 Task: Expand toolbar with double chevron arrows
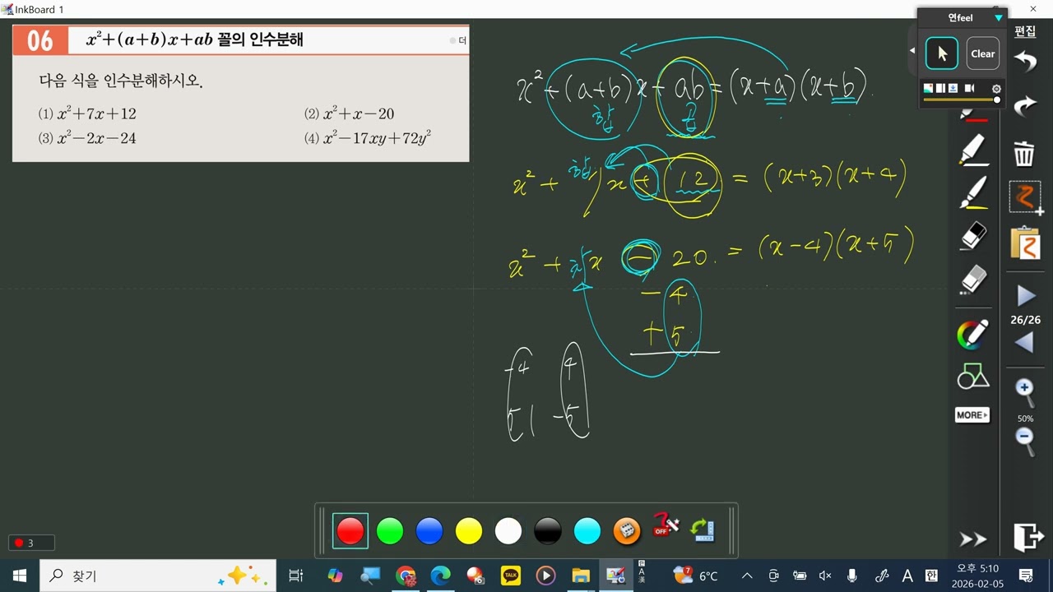972,539
